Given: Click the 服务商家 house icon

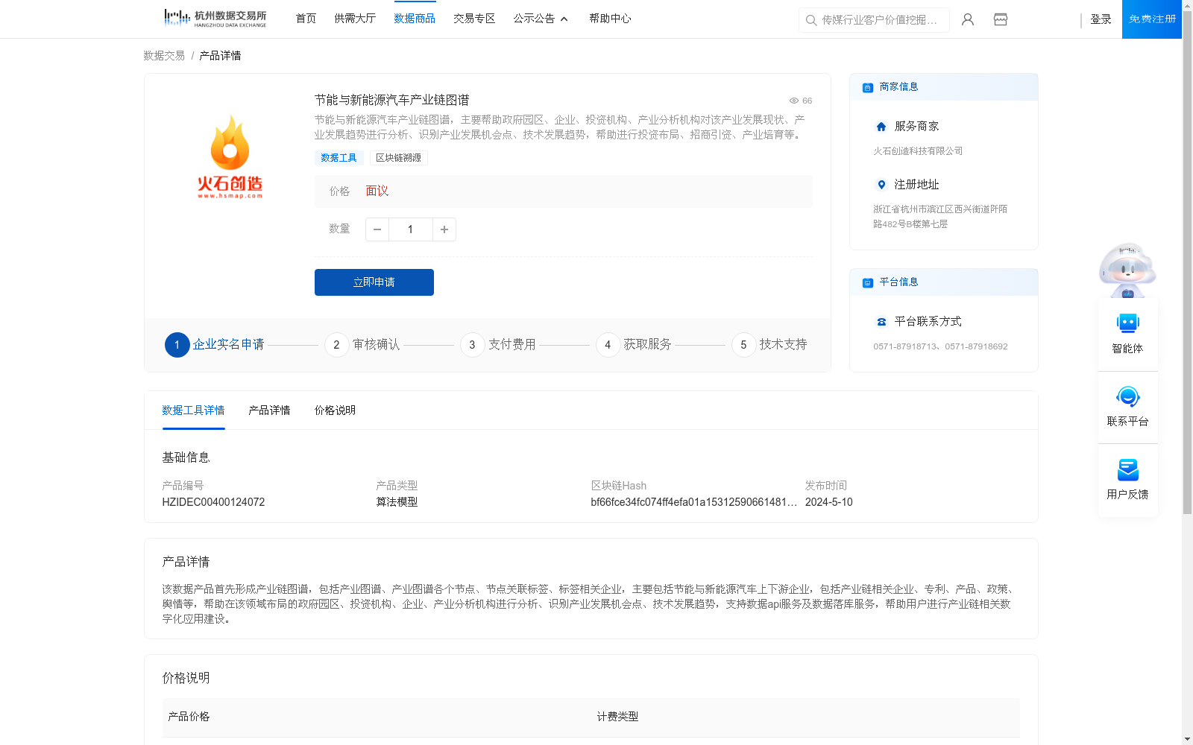Looking at the screenshot, I should pyautogui.click(x=881, y=127).
